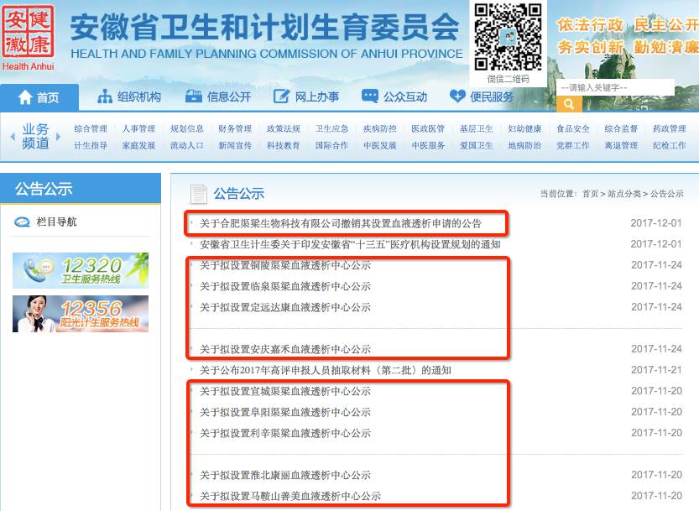Click the heart icon beside 便民服务
Screen dimensions: 699x511
457,96
